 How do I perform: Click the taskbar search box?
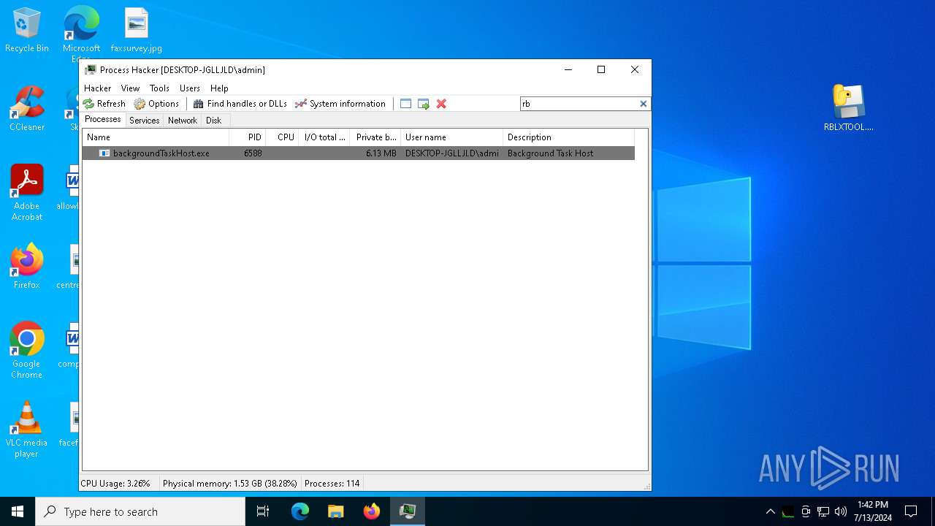140,511
